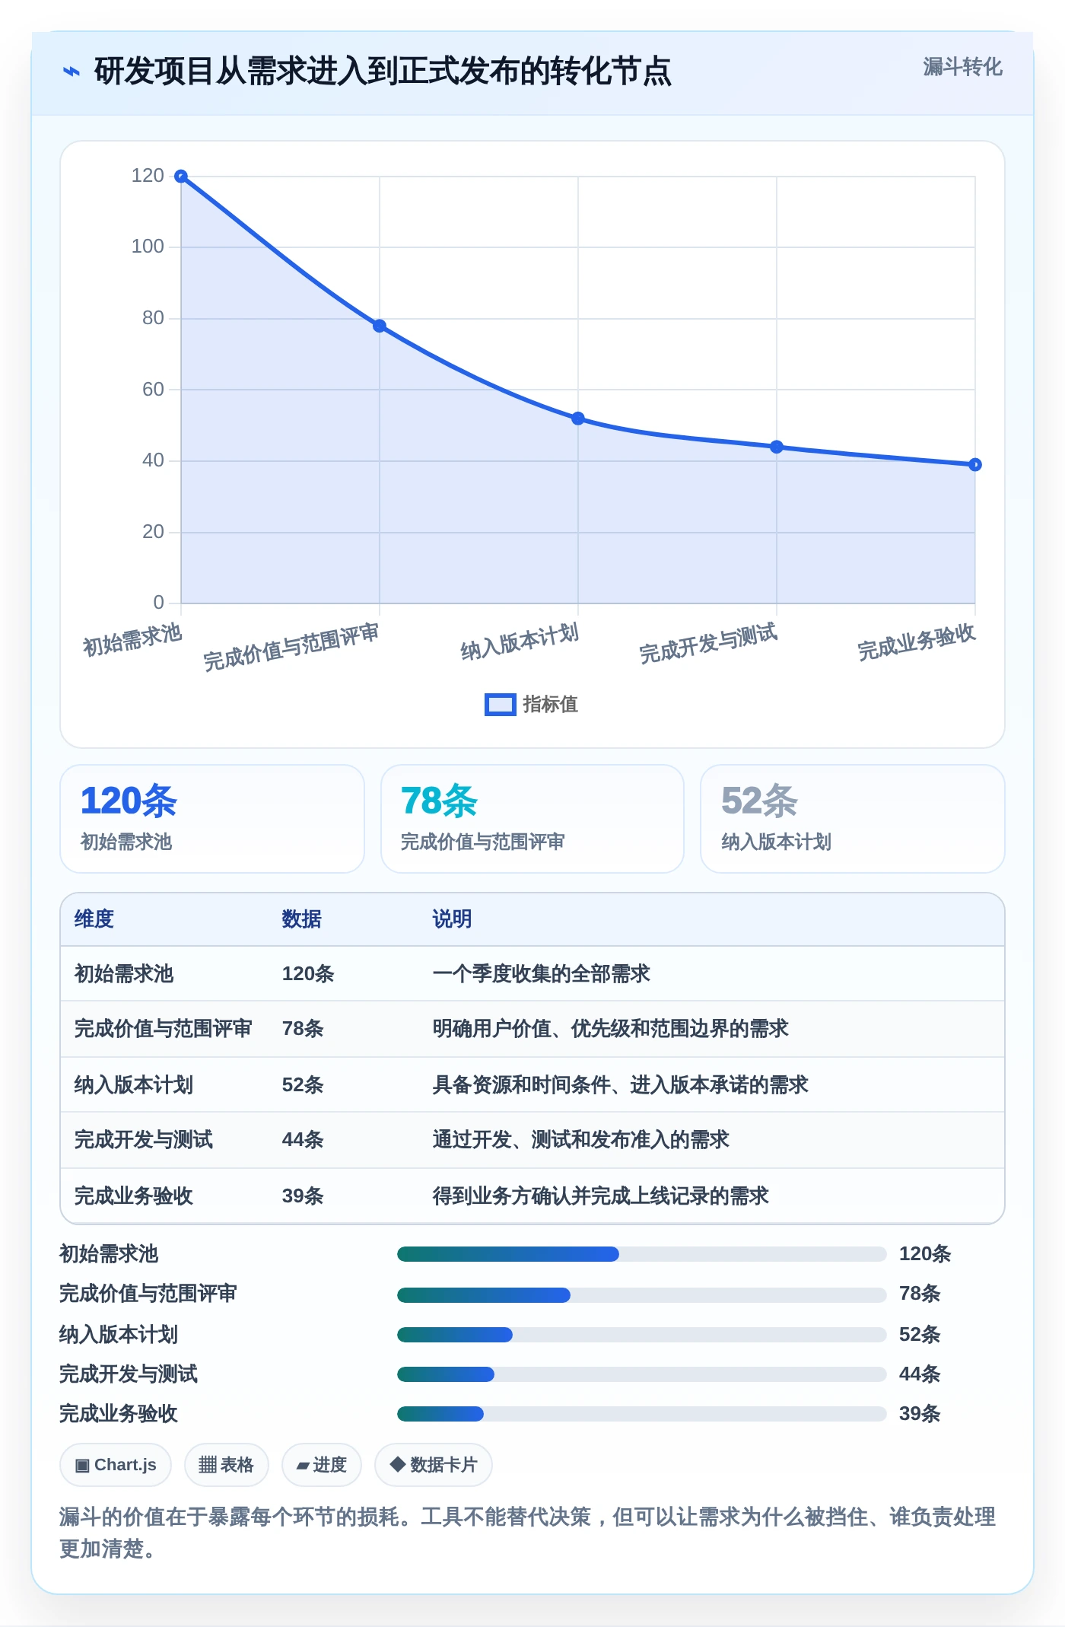Click the 初始需求池 progress bar

coord(642,1254)
